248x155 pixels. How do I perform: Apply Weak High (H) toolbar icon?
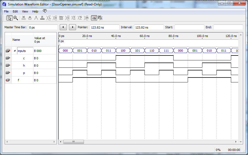55,18
